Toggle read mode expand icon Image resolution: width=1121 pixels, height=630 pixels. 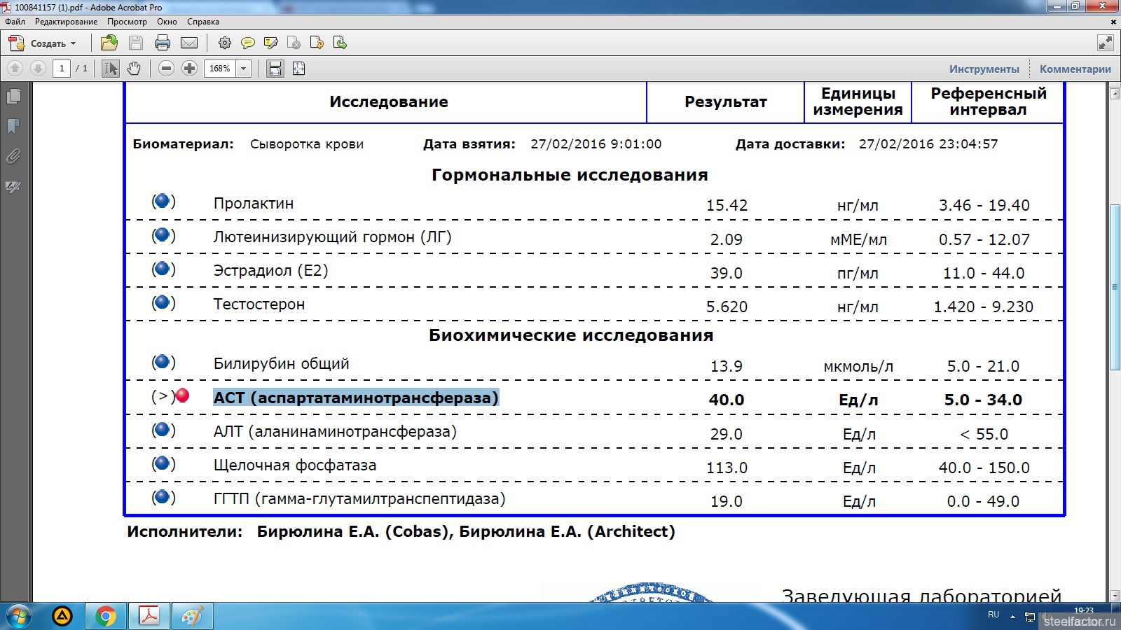[1105, 43]
